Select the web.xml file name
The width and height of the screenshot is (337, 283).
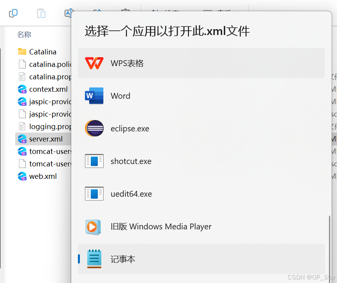(x=43, y=176)
